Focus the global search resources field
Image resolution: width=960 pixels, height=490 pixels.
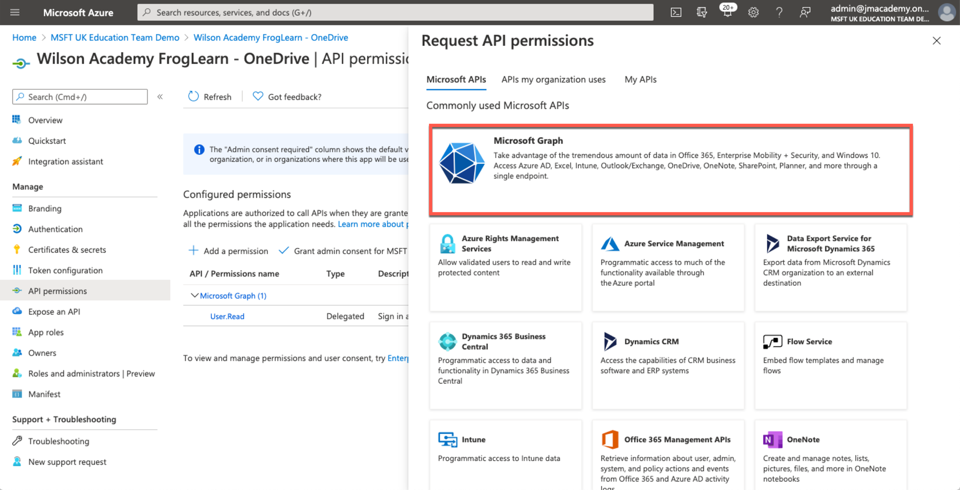tap(395, 13)
